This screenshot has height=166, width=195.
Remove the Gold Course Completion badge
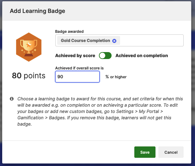[x=114, y=41]
